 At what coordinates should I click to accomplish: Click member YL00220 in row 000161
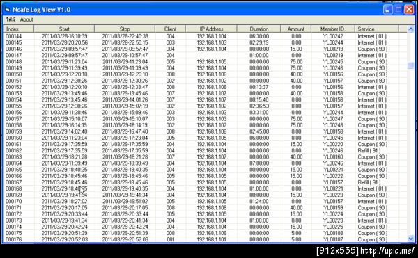pyautogui.click(x=333, y=144)
